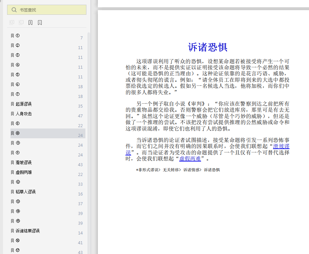Click 非形式谬误 in the breadcrumb line
The image size is (309, 254).
coord(148,170)
